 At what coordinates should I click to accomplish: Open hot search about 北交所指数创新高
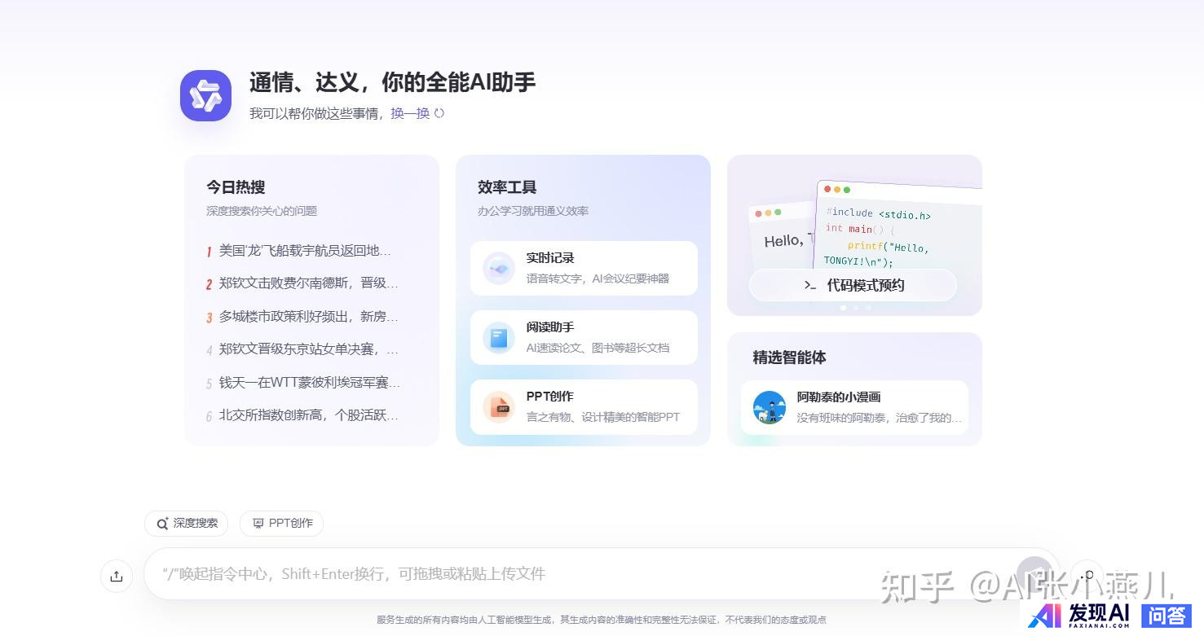pos(308,415)
